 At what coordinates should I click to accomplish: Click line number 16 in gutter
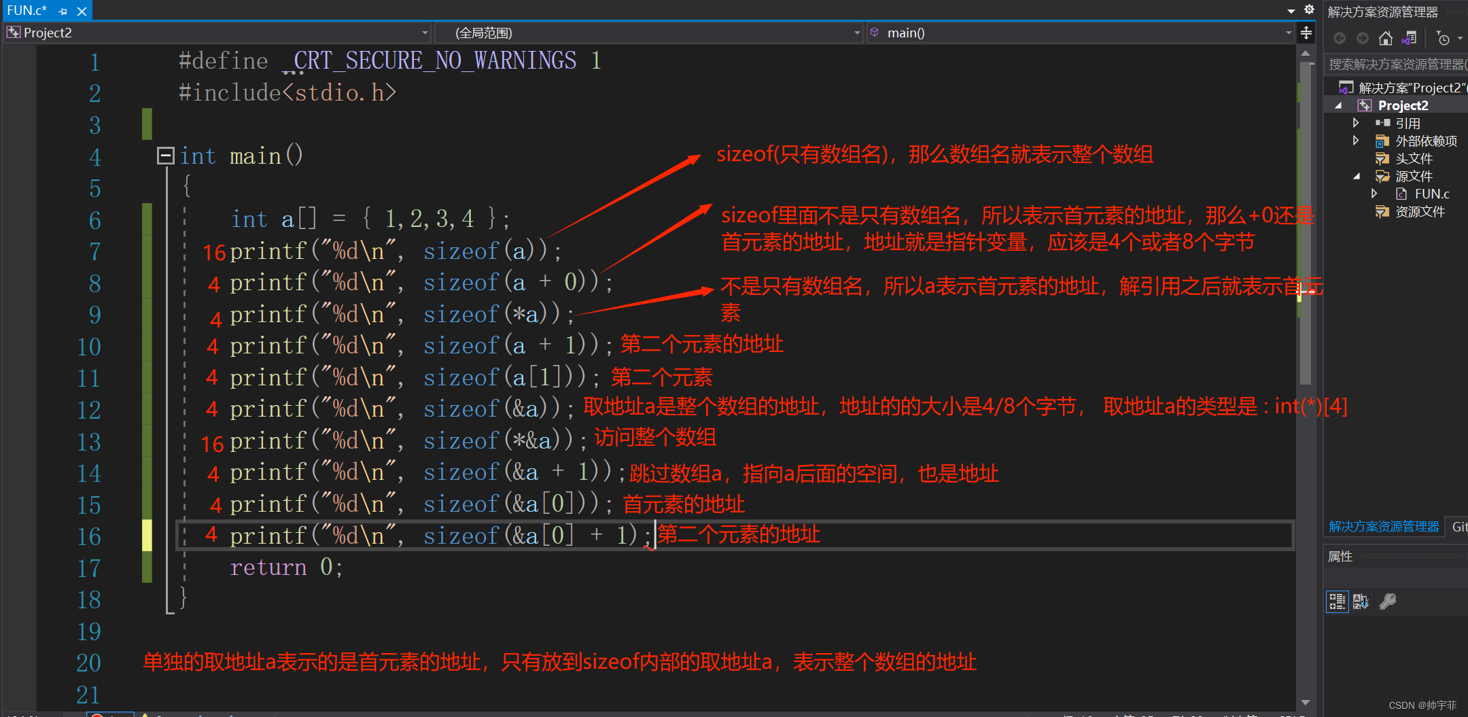[88, 537]
